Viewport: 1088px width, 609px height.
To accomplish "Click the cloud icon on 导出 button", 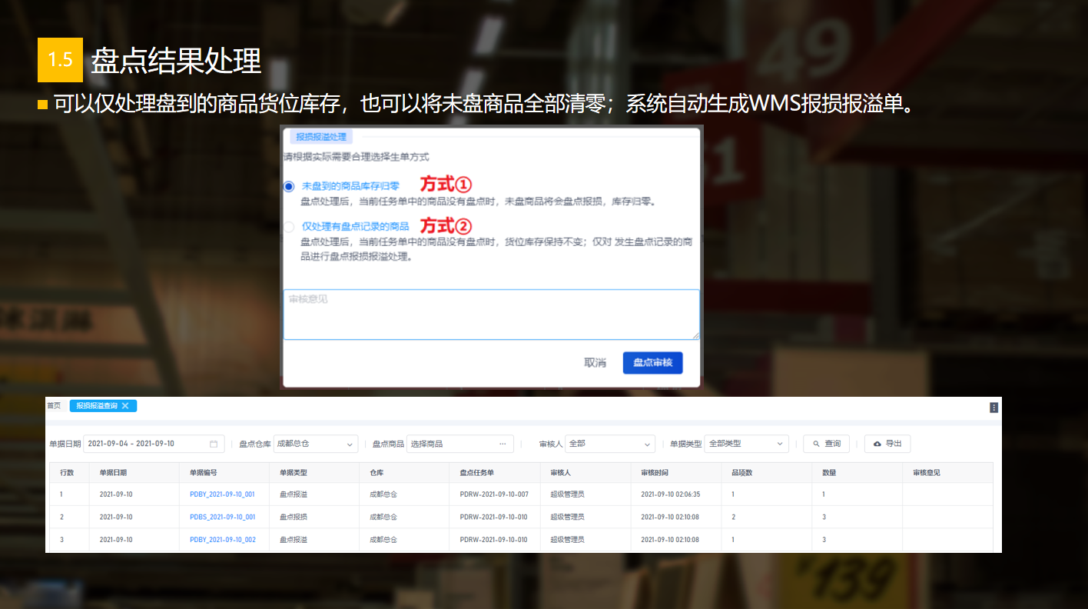I will coord(877,444).
